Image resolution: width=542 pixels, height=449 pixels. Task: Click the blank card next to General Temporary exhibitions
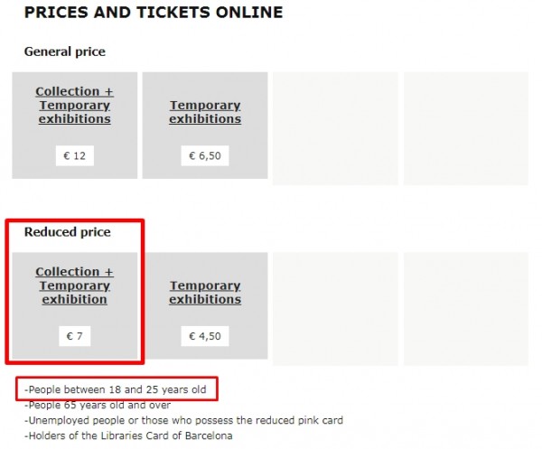coord(335,128)
